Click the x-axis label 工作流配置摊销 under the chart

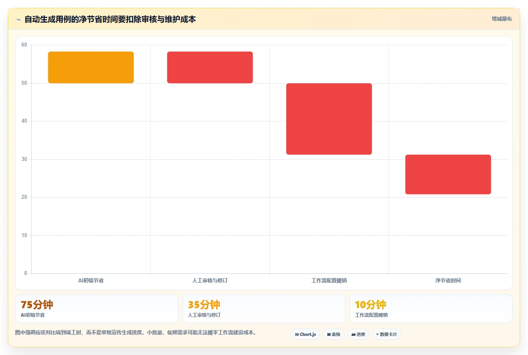[x=329, y=280]
